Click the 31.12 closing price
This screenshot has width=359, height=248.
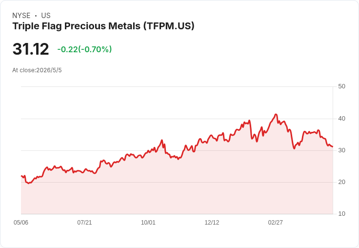click(x=31, y=49)
